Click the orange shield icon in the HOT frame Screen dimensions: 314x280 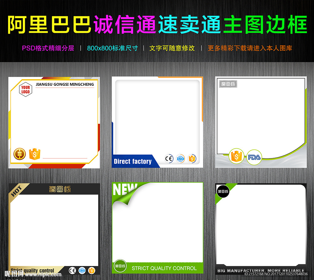pos(91,271)
